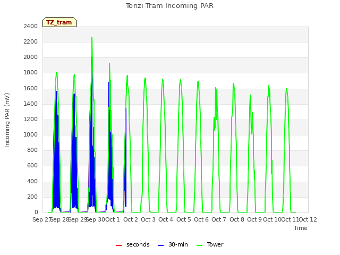Click the Oct 2 x-axis date label

coord(131,219)
